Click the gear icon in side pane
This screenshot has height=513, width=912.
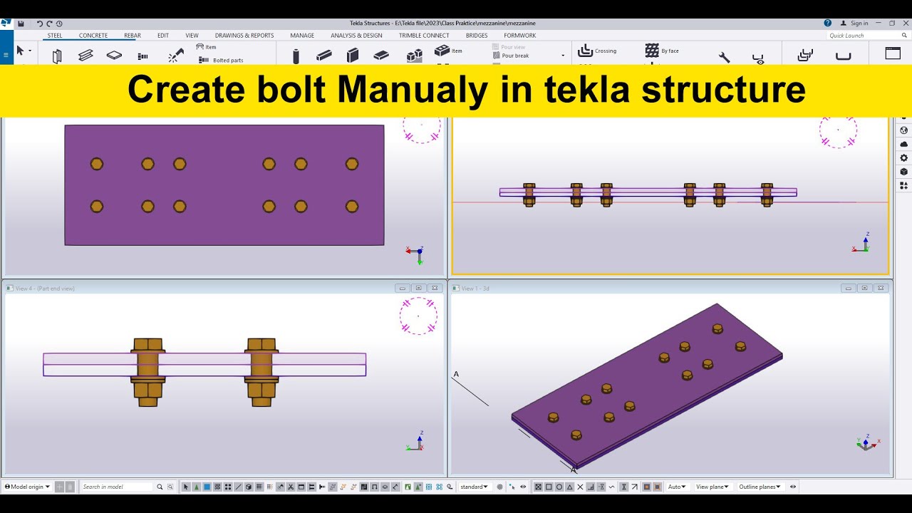[x=904, y=158]
